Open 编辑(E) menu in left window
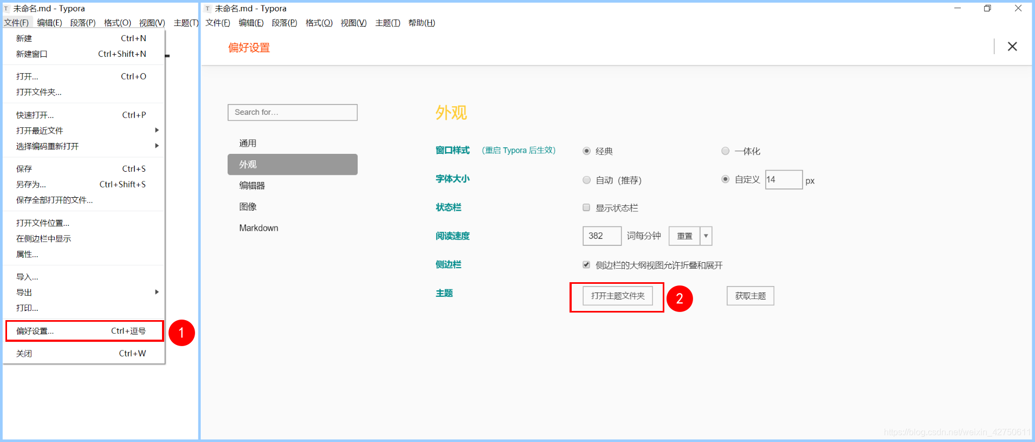The image size is (1035, 442). click(49, 23)
